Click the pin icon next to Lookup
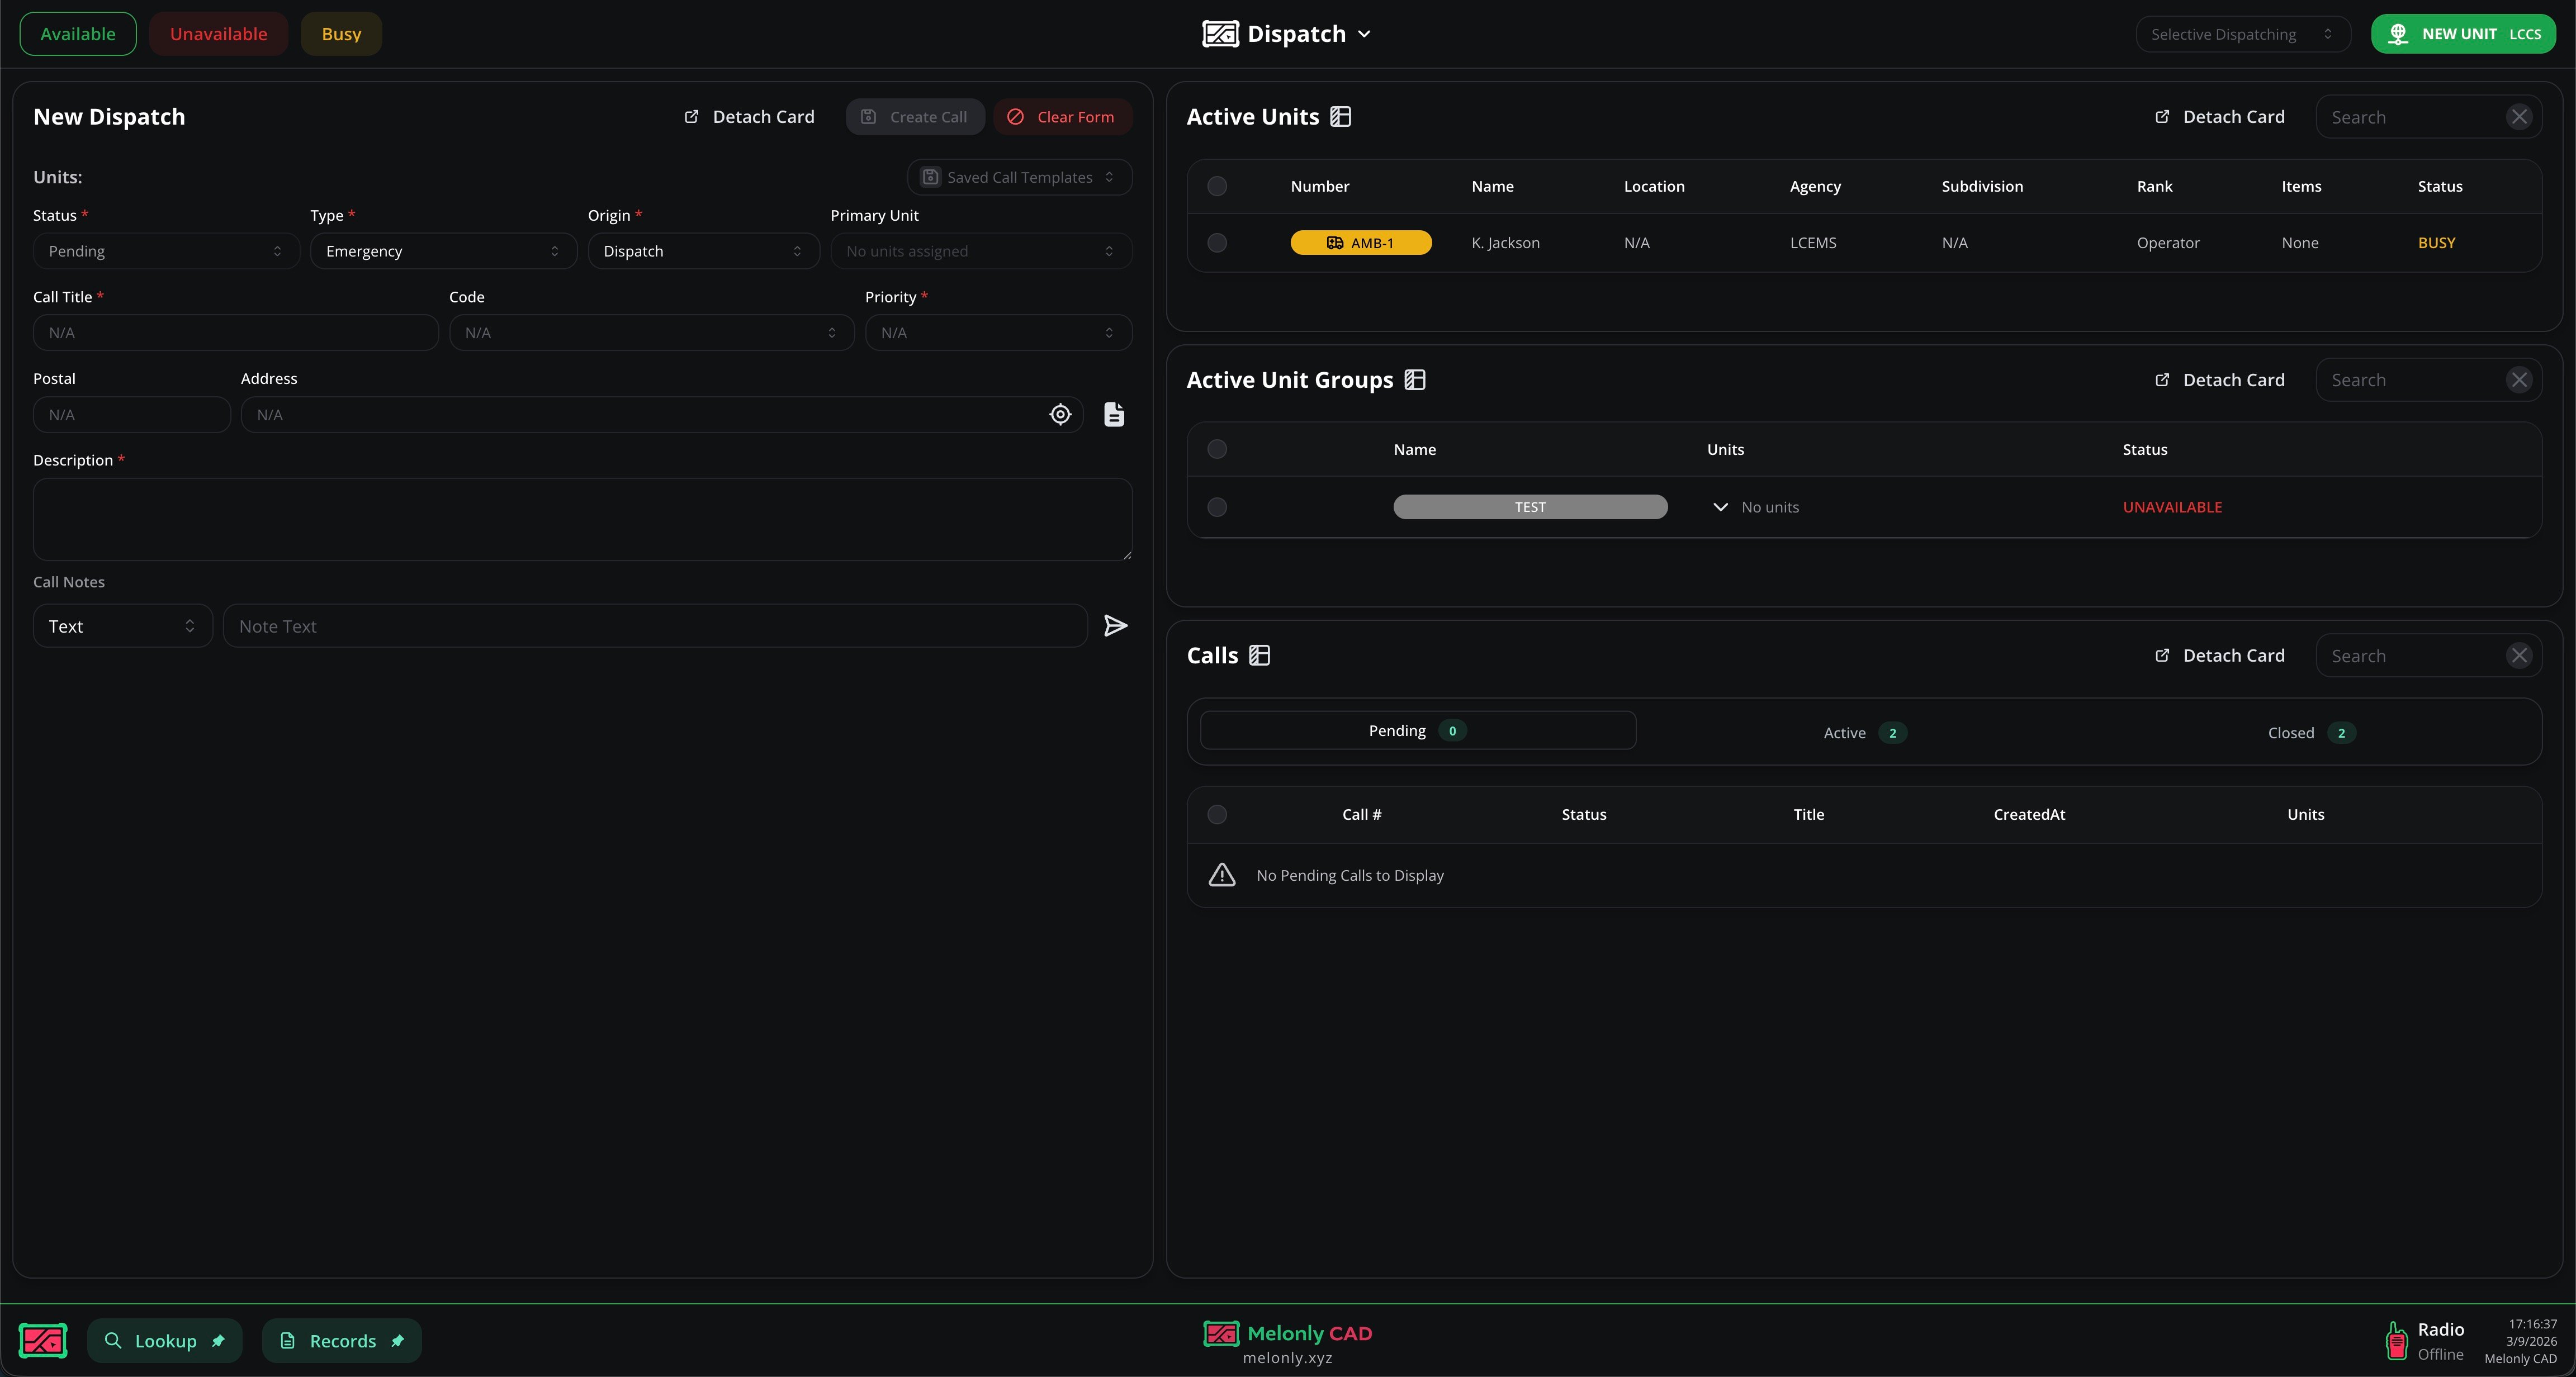This screenshot has width=2576, height=1377. 218,1341
